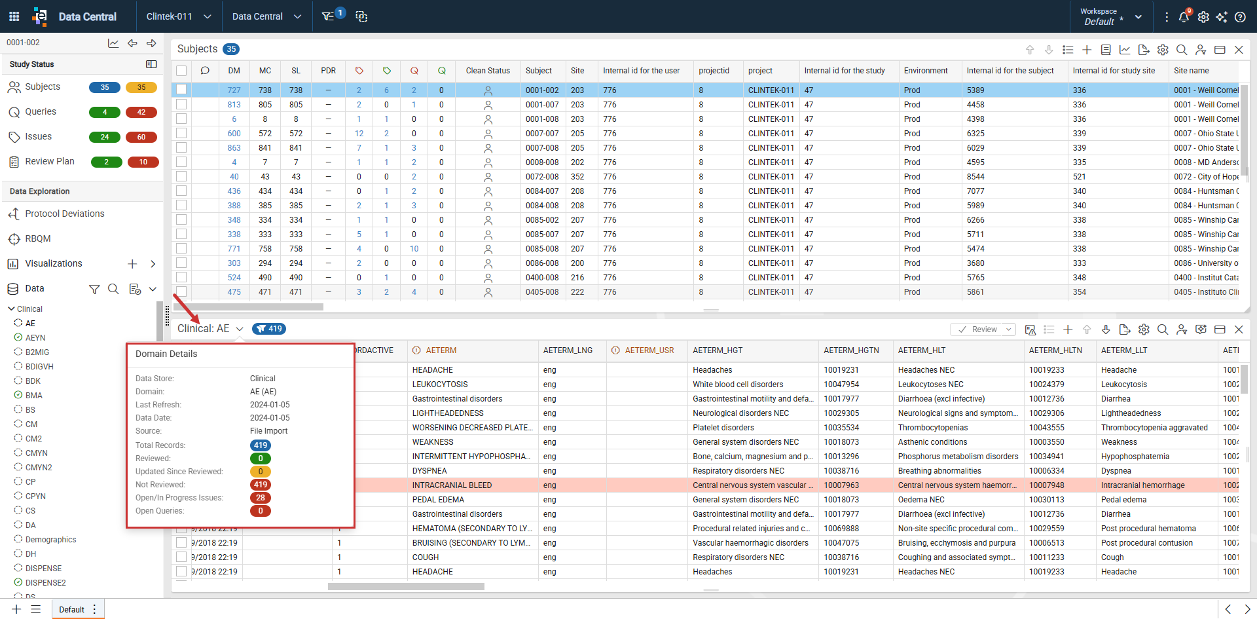Image resolution: width=1257 pixels, height=619 pixels.
Task: Click the 419 filtered records badge
Action: point(269,329)
